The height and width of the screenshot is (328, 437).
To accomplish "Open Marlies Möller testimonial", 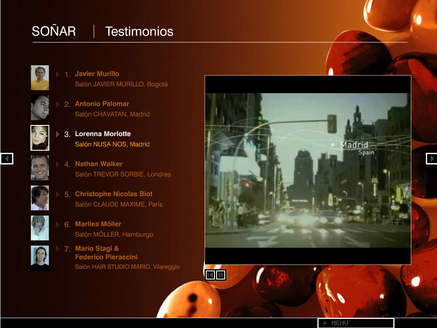I will (x=98, y=224).
